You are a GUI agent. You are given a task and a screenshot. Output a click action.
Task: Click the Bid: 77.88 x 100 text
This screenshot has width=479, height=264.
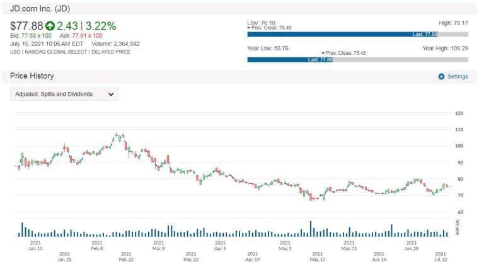click(31, 36)
